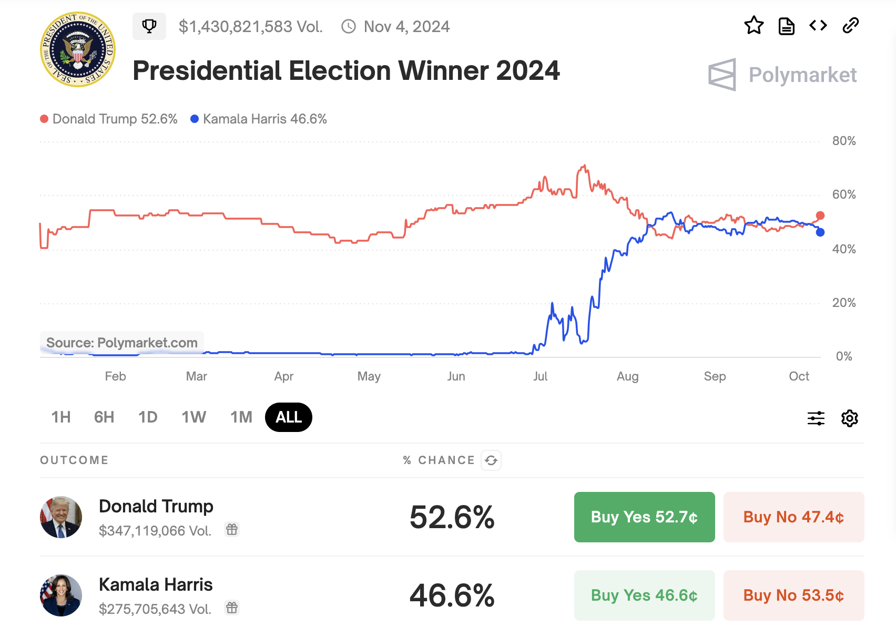Copy the market link icon
This screenshot has height=638, width=896.
tap(850, 25)
